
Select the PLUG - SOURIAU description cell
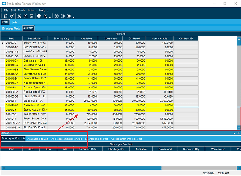pos(35,127)
